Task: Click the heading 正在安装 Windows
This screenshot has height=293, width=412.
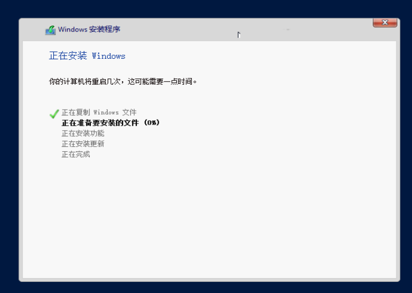Action: point(87,55)
